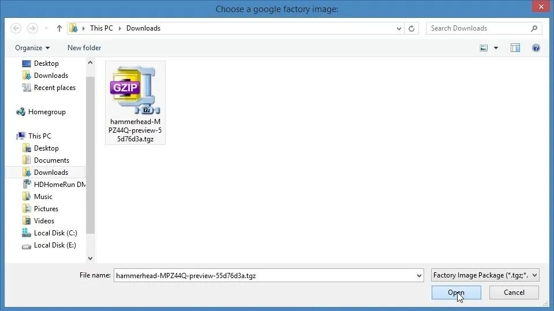This screenshot has height=311, width=554.
Task: Change the view using view icon
Action: coord(484,48)
